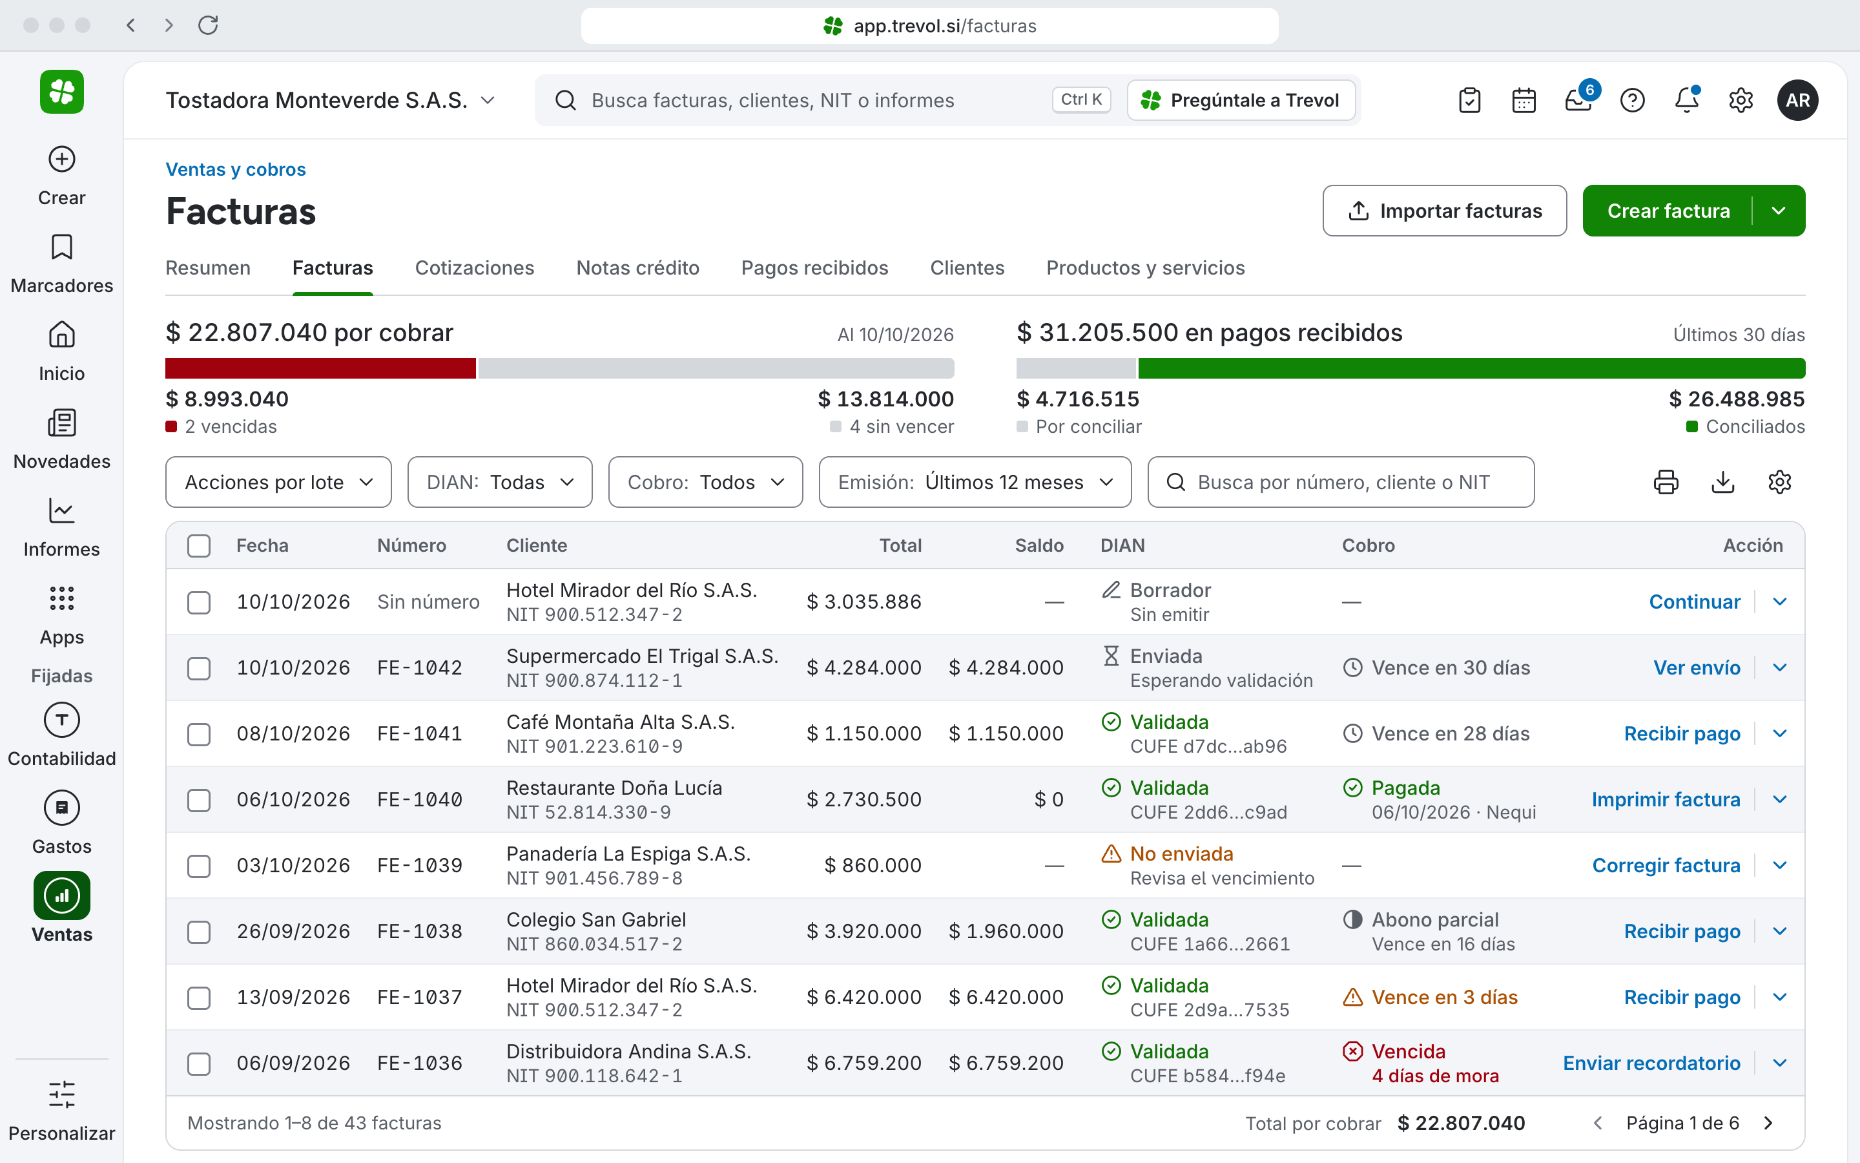
Task: Open notifications bell icon
Action: (x=1687, y=100)
